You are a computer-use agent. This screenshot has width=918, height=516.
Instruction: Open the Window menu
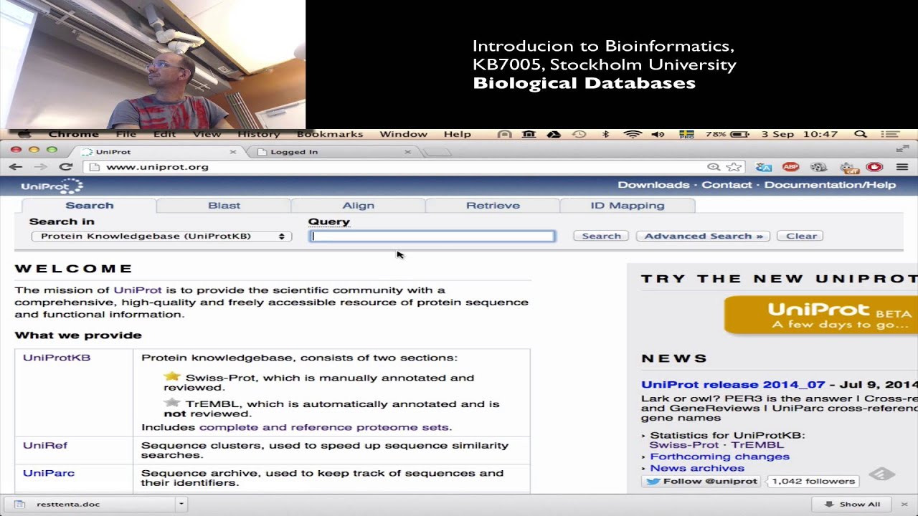coord(403,134)
